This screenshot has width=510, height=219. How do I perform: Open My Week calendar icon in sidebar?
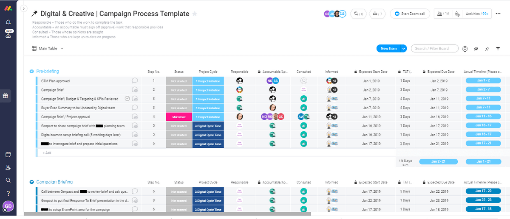click(x=8, y=155)
